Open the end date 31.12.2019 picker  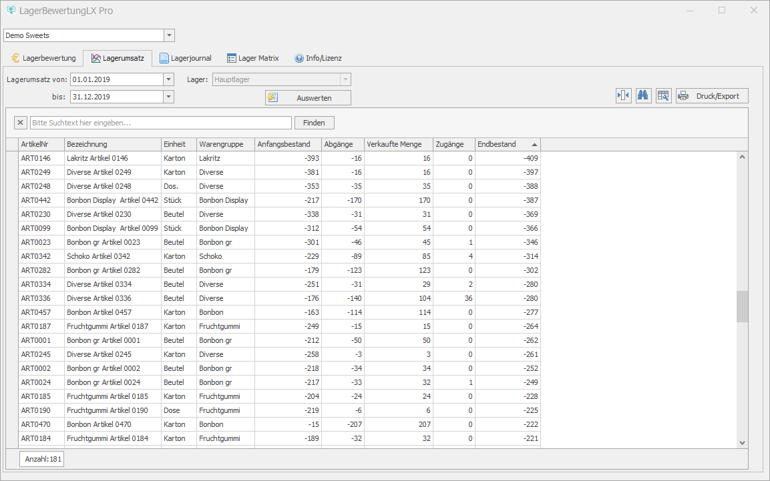pyautogui.click(x=168, y=97)
